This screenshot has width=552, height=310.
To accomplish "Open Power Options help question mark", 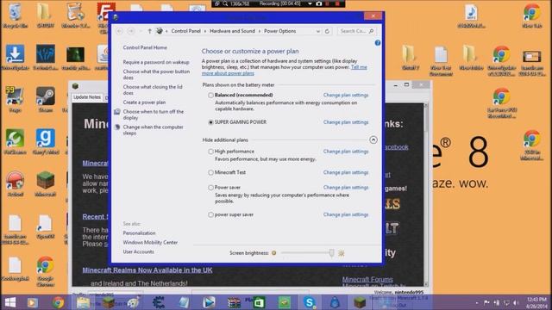I will tap(378, 43).
